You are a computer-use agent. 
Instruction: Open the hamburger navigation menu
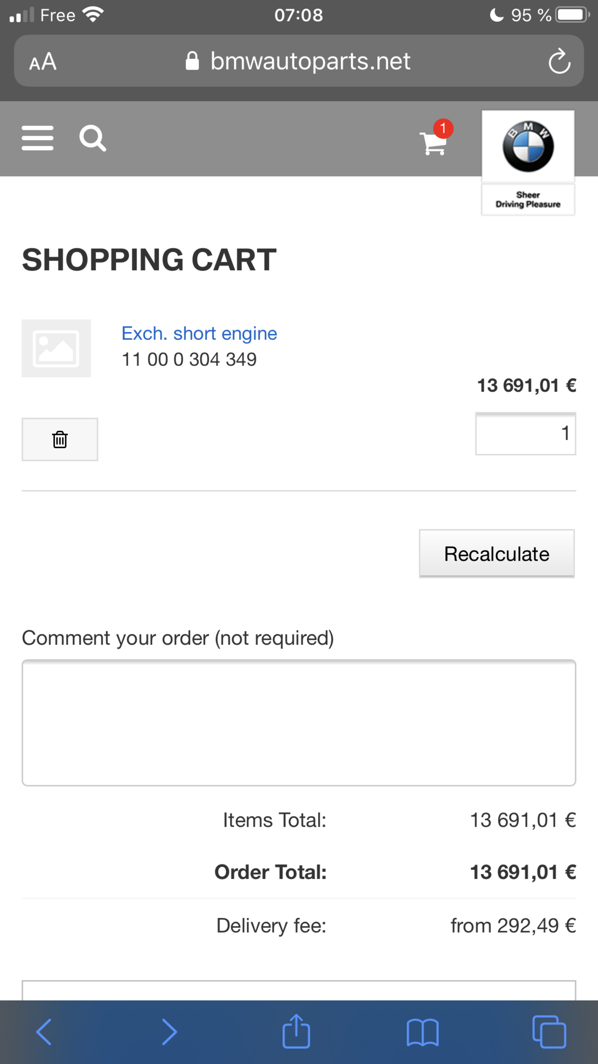click(x=37, y=138)
